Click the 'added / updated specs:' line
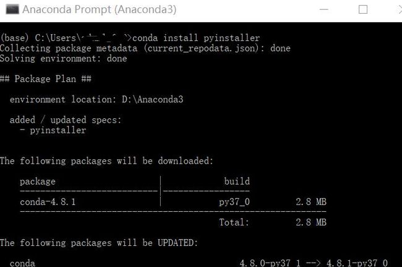402x267 pixels. point(66,120)
